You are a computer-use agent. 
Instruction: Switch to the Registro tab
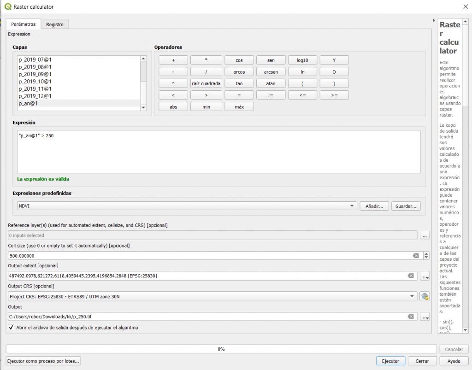[55, 24]
